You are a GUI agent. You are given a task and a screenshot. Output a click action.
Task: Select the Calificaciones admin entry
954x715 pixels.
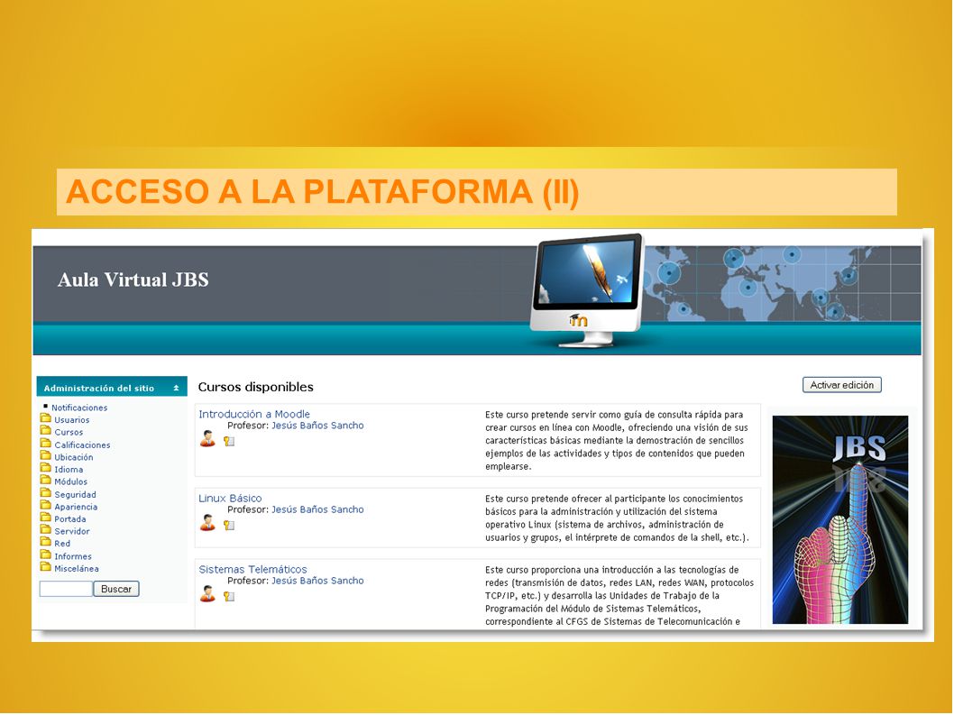click(x=82, y=445)
